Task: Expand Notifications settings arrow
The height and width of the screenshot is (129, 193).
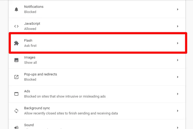Action: 178,9
